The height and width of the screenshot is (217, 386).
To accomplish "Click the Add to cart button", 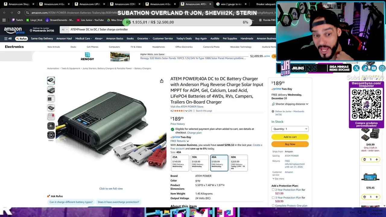I will (290, 137).
